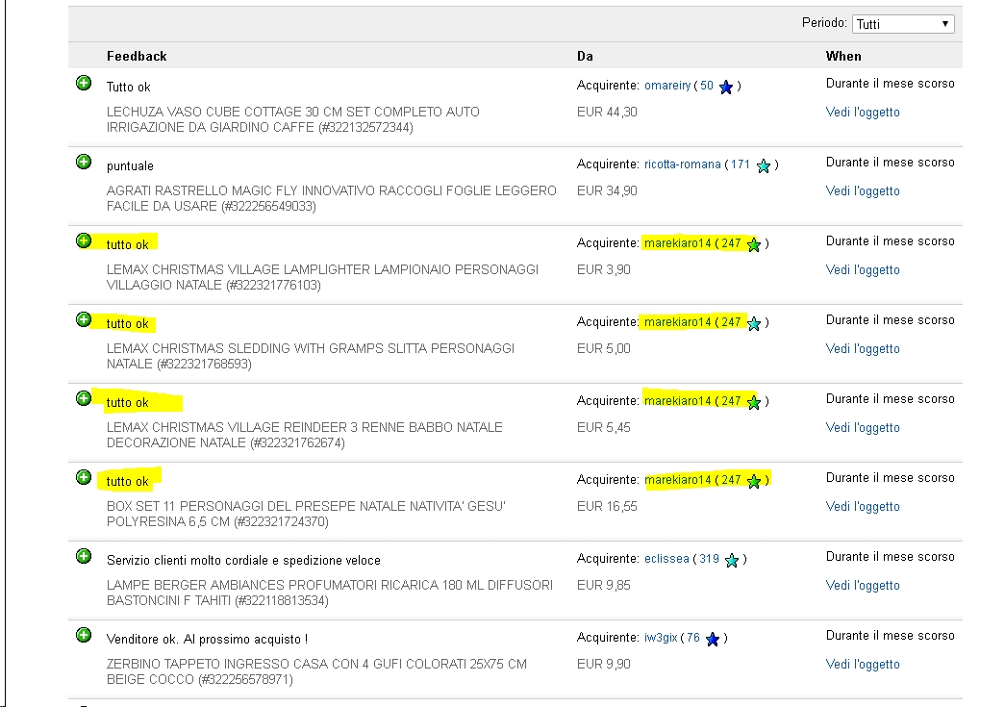Click omareiry's feedback score 50
This screenshot has height=707, width=1005.
pos(707,86)
